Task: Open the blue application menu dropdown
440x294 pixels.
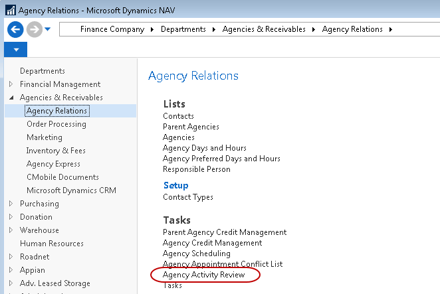Action: [x=15, y=50]
